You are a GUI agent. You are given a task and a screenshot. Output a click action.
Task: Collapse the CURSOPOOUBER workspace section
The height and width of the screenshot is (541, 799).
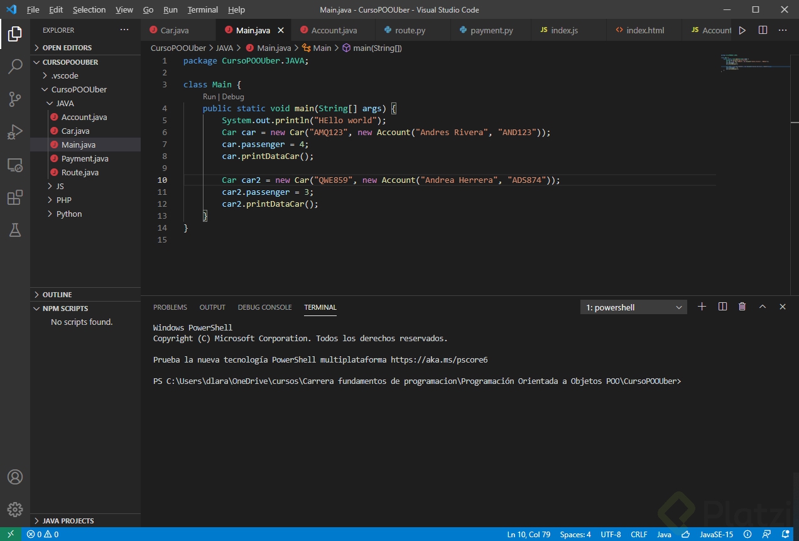pyautogui.click(x=85, y=62)
